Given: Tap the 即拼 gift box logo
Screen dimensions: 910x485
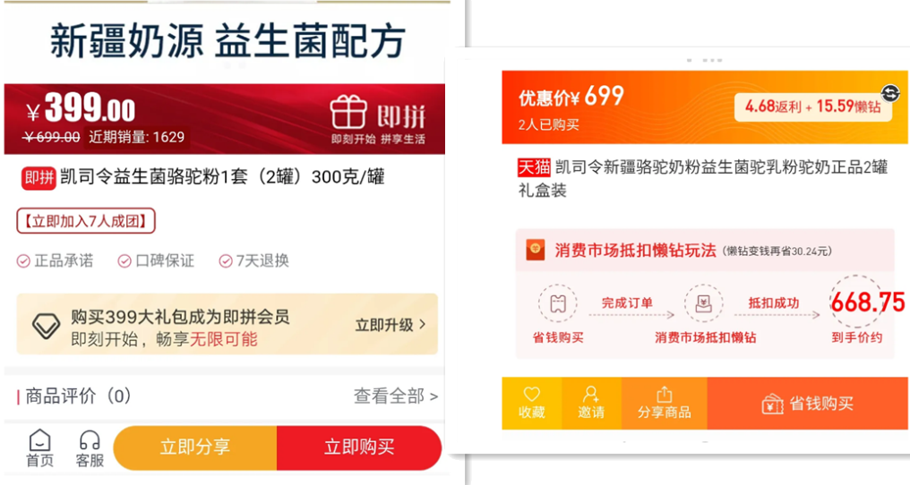Looking at the screenshot, I should [348, 112].
